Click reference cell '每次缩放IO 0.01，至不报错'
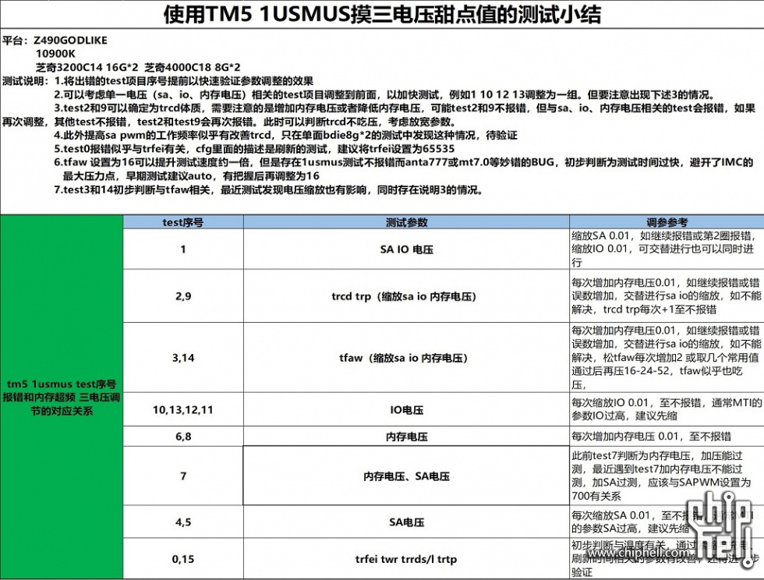 [x=667, y=409]
